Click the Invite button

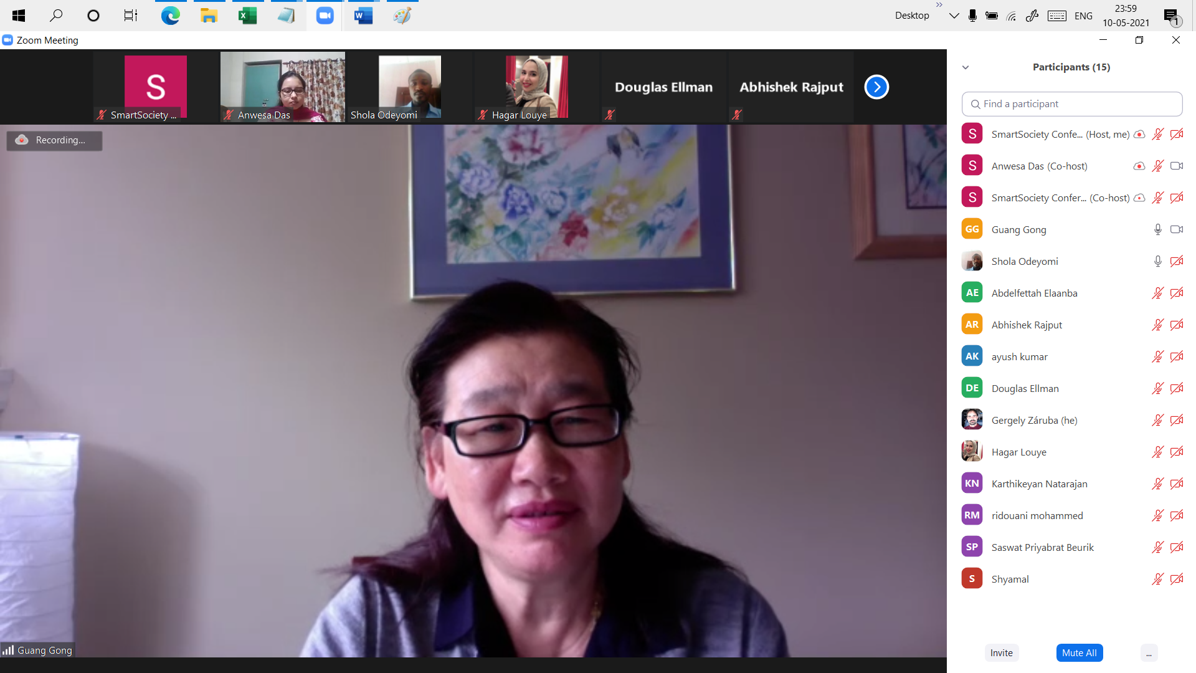(x=1002, y=652)
